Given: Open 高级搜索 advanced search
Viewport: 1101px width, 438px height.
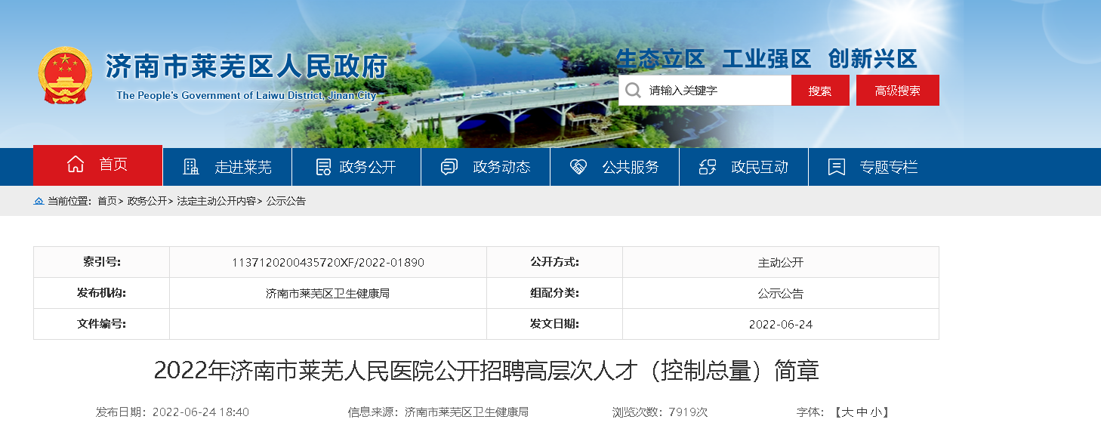Looking at the screenshot, I should 897,91.
